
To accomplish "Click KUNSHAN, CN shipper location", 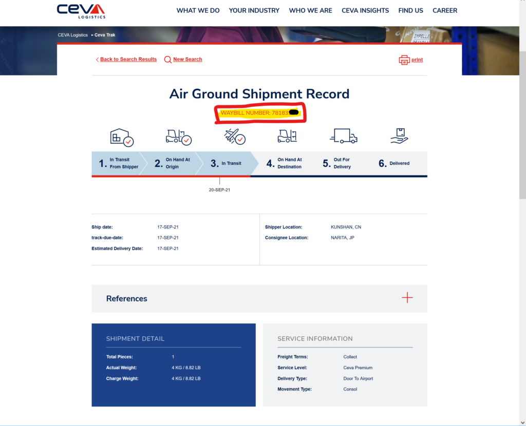I will 346,227.
